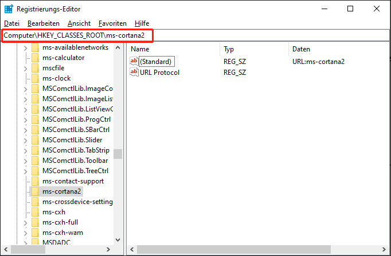Click the MSComctlLib.TreeCtrl folder icon

tap(35, 171)
